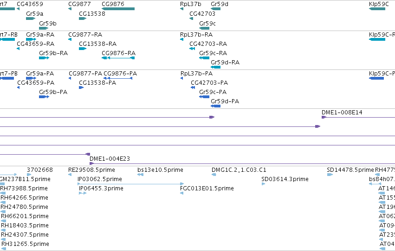Click the Gr59a gene arrow glyph

[31, 19]
